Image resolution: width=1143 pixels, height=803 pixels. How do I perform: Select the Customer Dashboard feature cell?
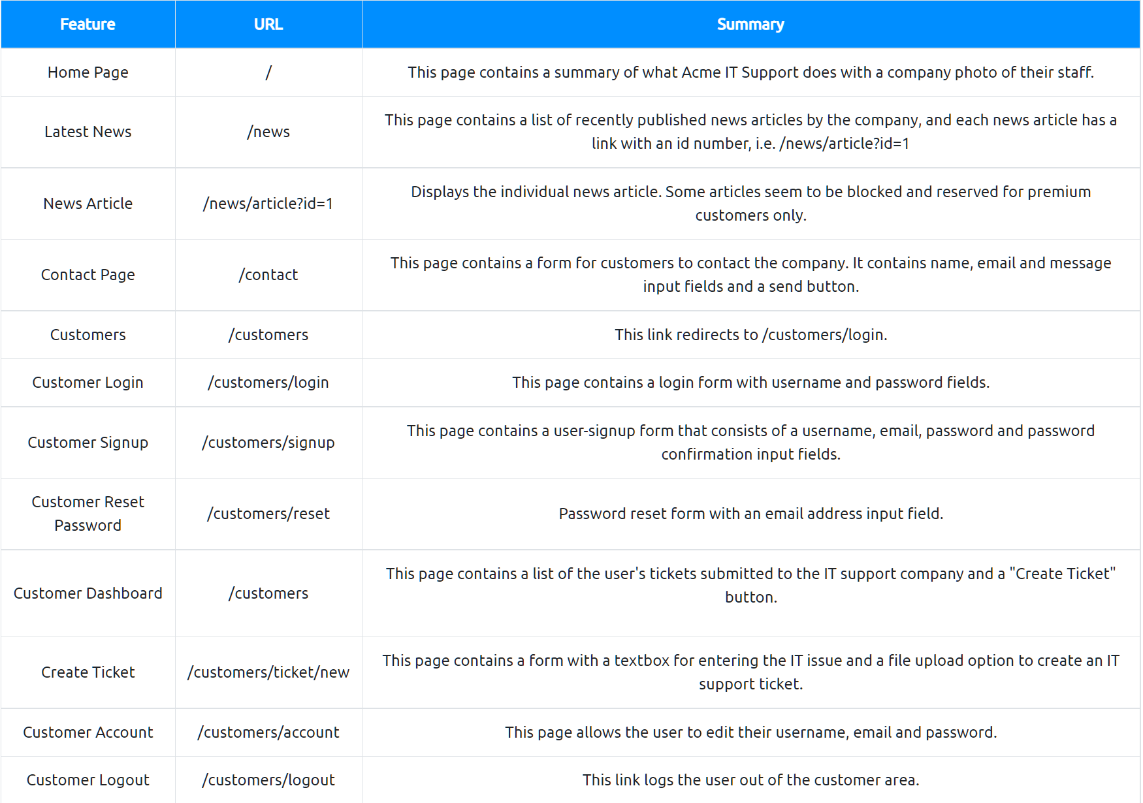tap(88, 593)
